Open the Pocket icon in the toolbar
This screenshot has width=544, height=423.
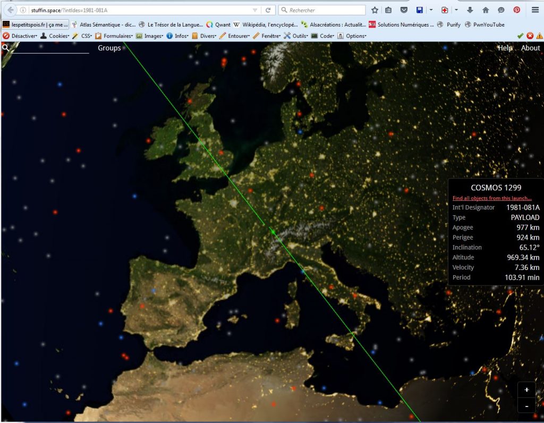point(404,10)
